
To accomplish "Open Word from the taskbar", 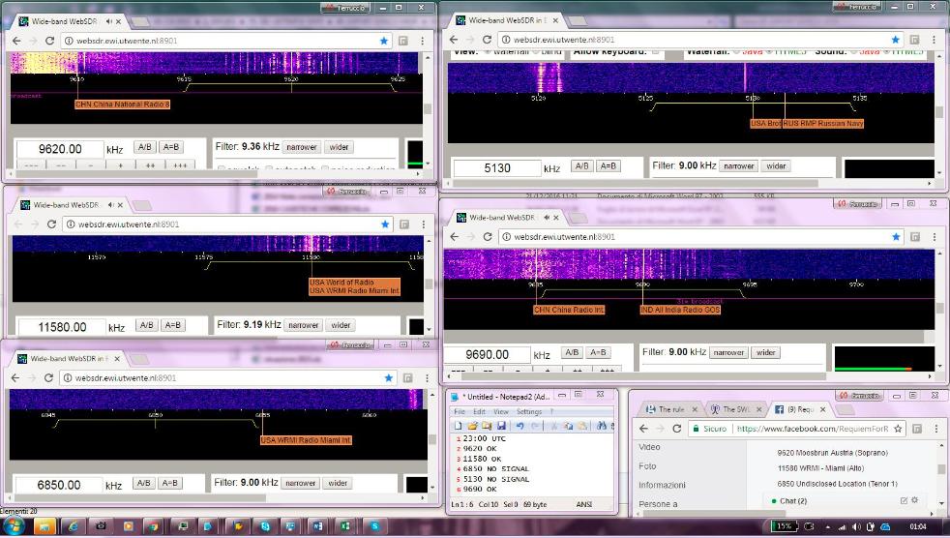I will (317, 526).
